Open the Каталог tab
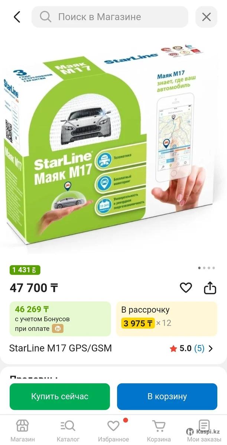Viewport: 227px width, 445px height. coord(68,431)
